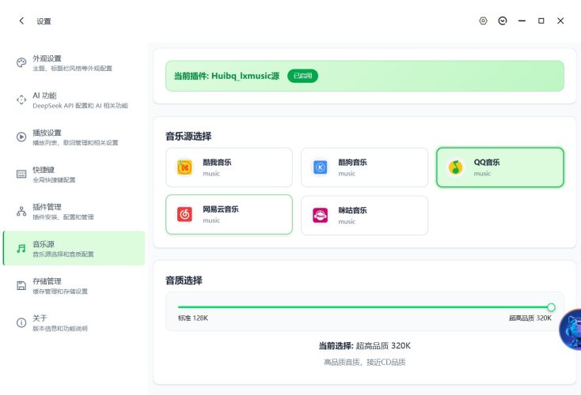Click the 版本信息和功能说明 description text
This screenshot has height=395, width=581.
60,329
